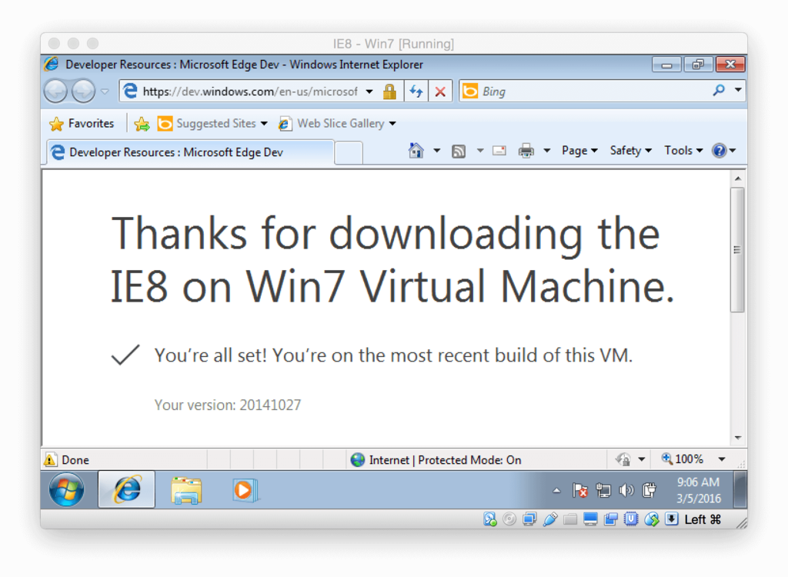Click the VirtualBox video capture icon
Image resolution: width=788 pixels, height=577 pixels.
[610, 519]
